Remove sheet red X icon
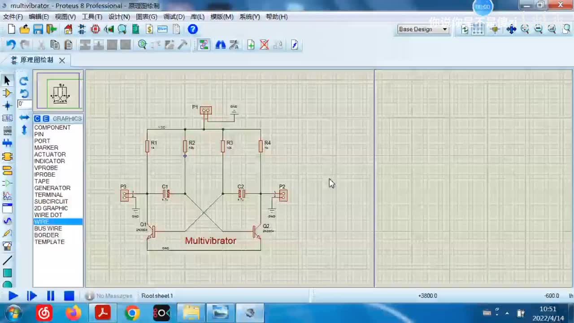The height and width of the screenshot is (323, 574). [265, 45]
